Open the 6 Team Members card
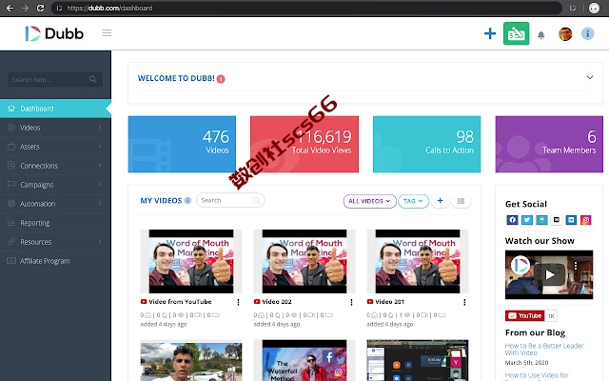This screenshot has width=609, height=381. (x=549, y=144)
